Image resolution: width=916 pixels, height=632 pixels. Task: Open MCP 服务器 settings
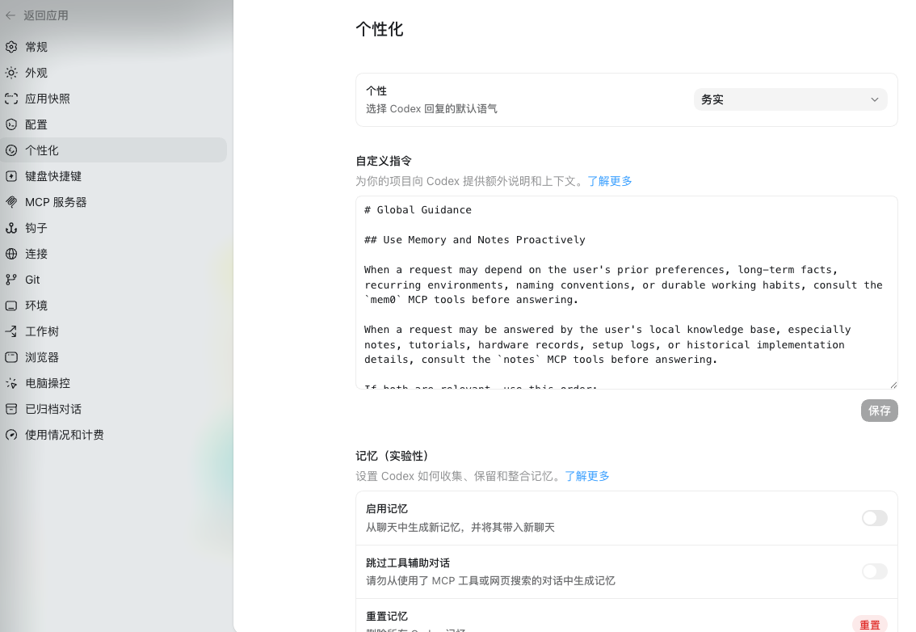113,202
